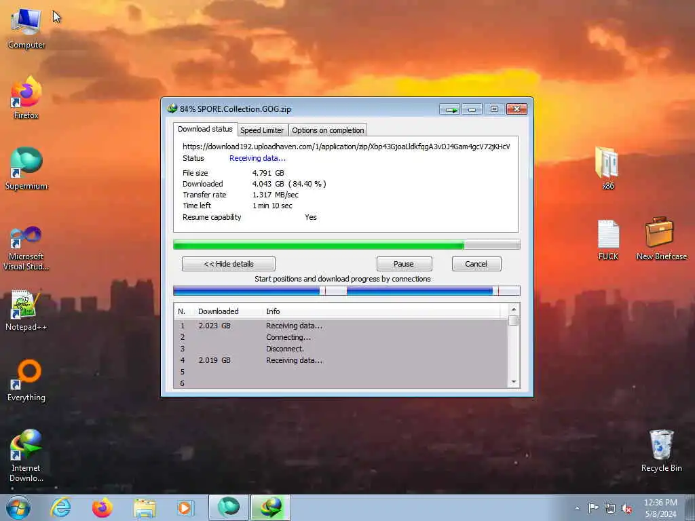
Task: Click the IDM title bar icon
Action: pos(172,109)
